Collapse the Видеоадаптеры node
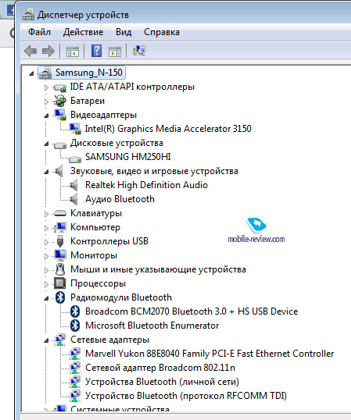Image resolution: width=351 pixels, height=420 pixels. pos(46,116)
